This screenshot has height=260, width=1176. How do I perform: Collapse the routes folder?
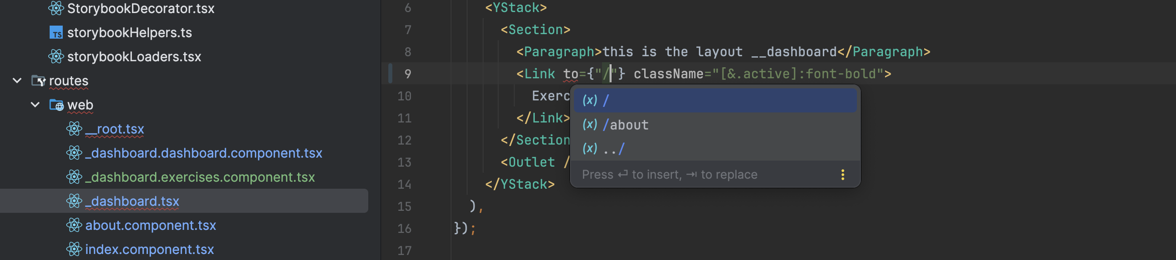17,81
